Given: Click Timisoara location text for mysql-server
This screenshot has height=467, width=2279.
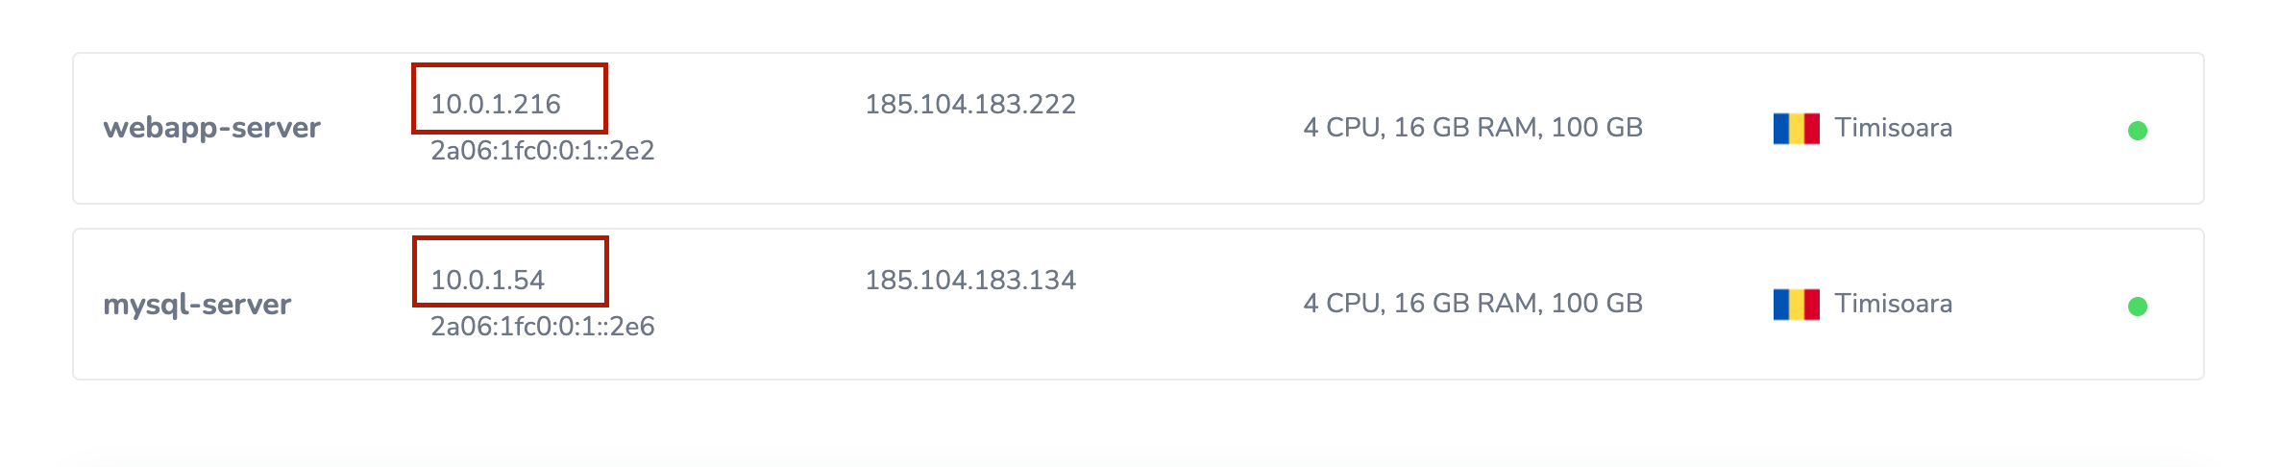Looking at the screenshot, I should (x=1893, y=304).
